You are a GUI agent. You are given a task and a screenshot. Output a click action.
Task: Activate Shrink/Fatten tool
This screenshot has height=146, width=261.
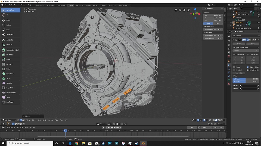tap(11, 93)
